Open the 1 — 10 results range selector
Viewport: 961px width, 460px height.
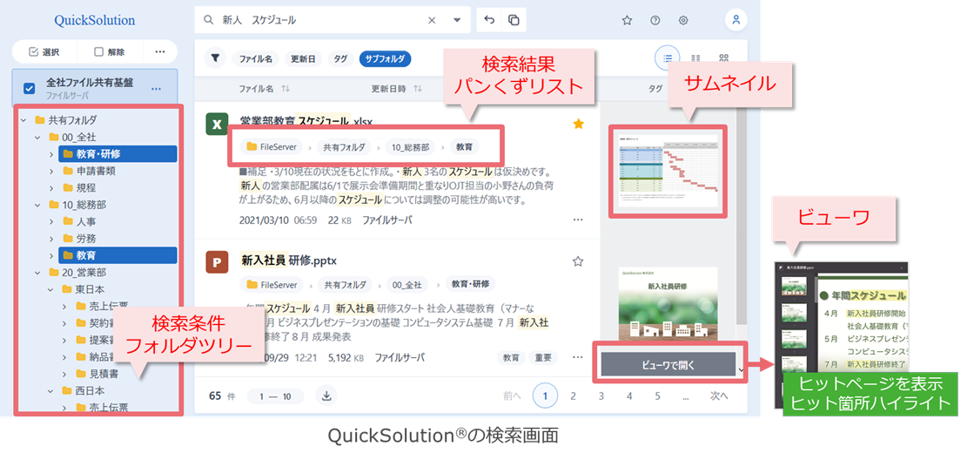pos(275,396)
